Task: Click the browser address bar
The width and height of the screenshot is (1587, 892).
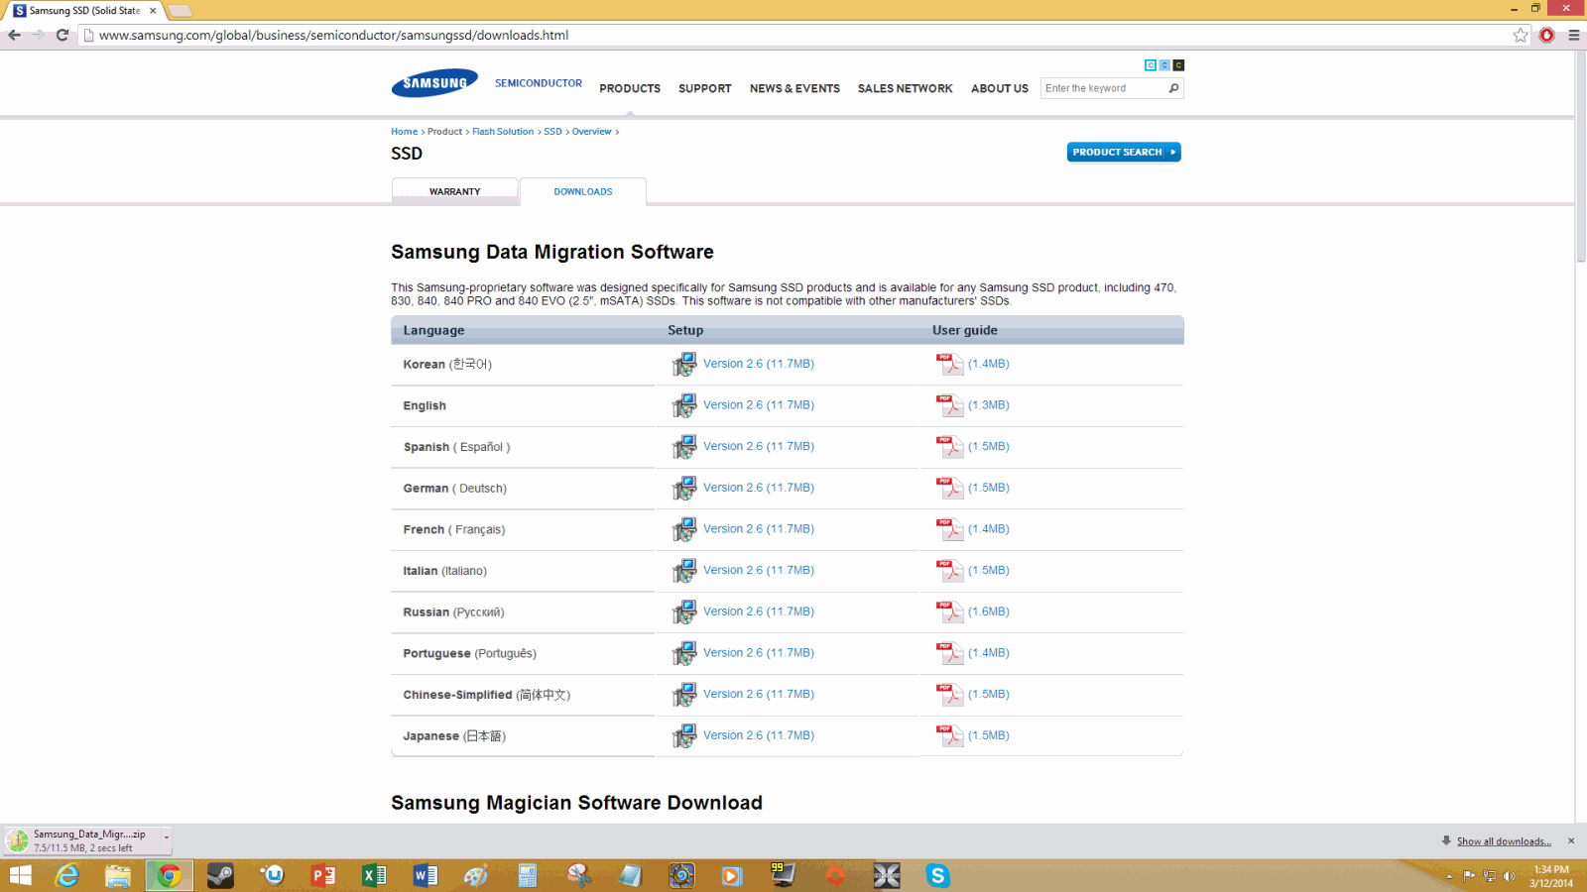Action: point(793,35)
